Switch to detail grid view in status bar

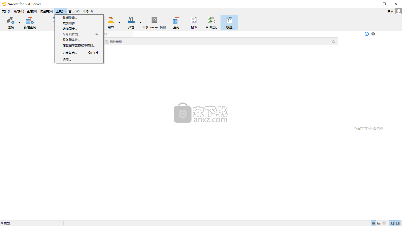[384, 223]
